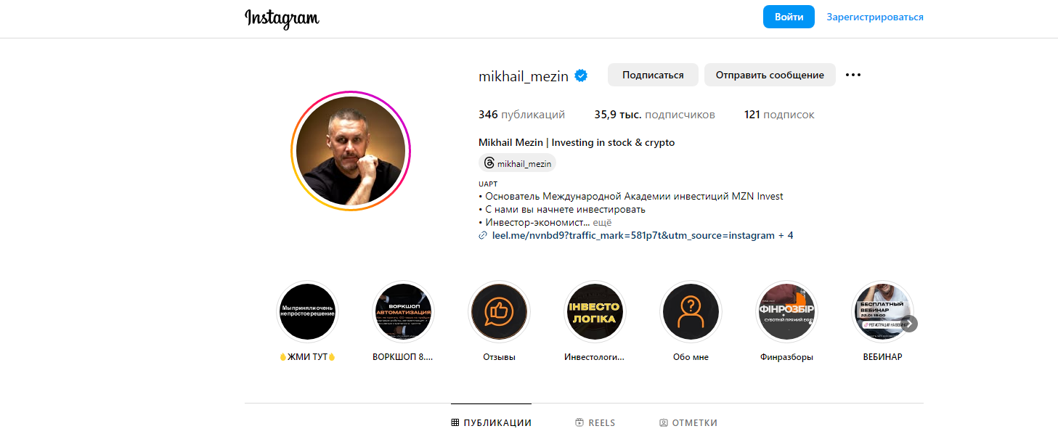Open the profile picture story
Screen dimensions: 1058x434
(x=351, y=151)
